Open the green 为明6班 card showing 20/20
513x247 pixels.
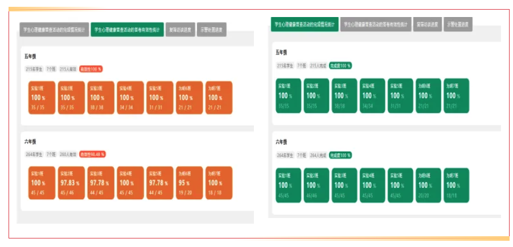(428, 185)
